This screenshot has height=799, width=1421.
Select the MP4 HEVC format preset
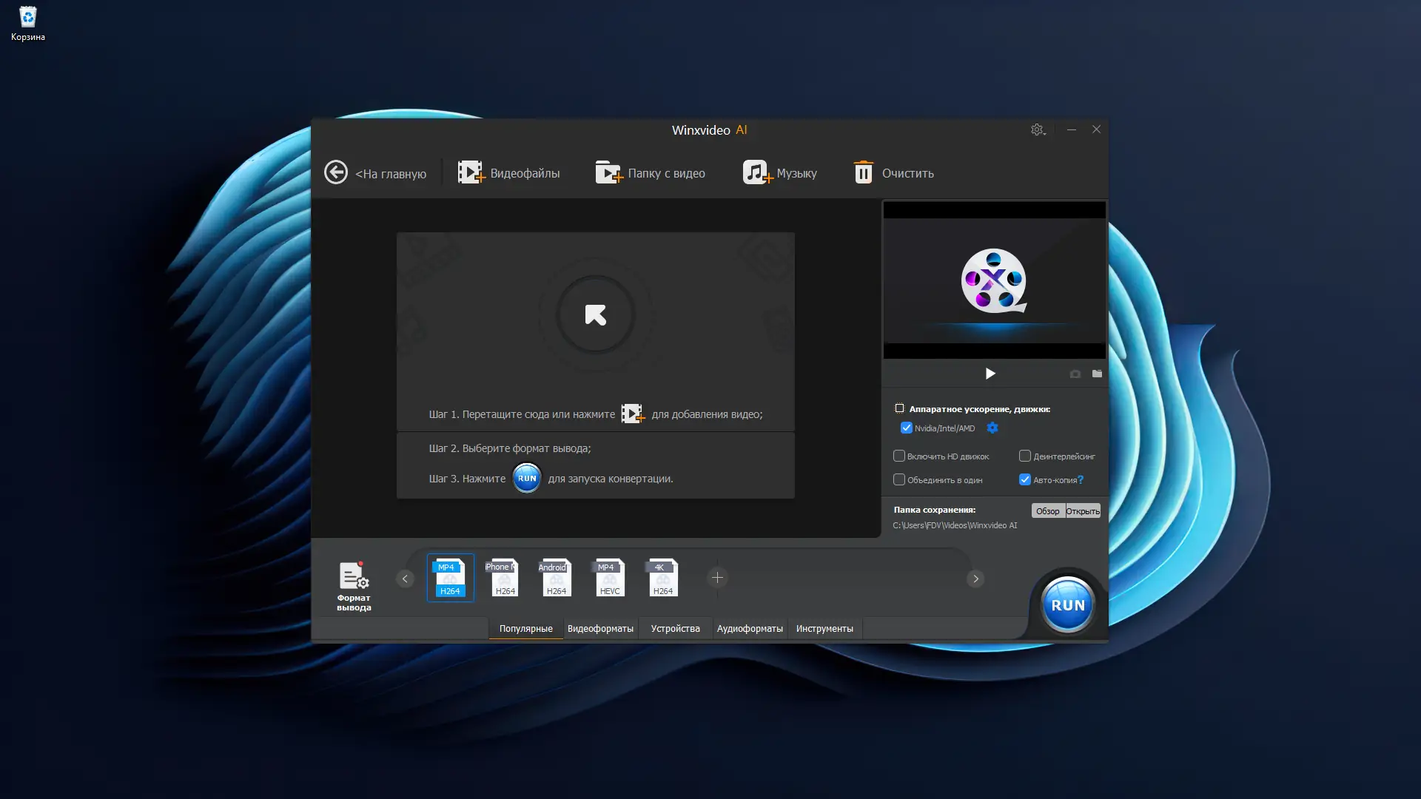(610, 578)
